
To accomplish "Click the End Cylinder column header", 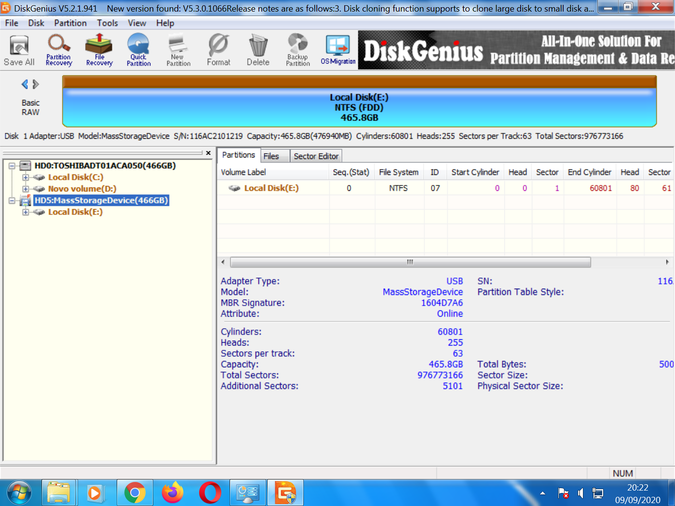I will 590,172.
